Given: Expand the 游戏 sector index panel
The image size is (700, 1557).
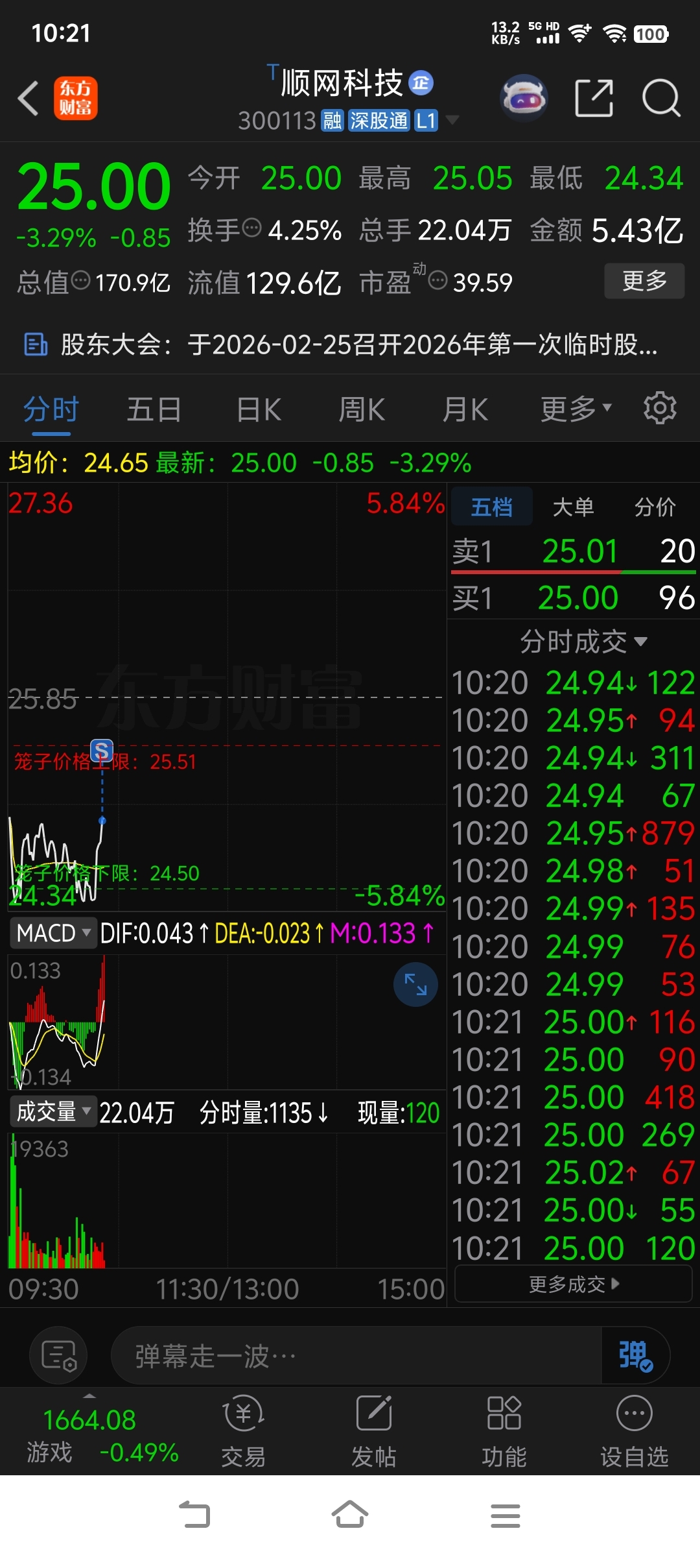Looking at the screenshot, I should pos(89,1431).
